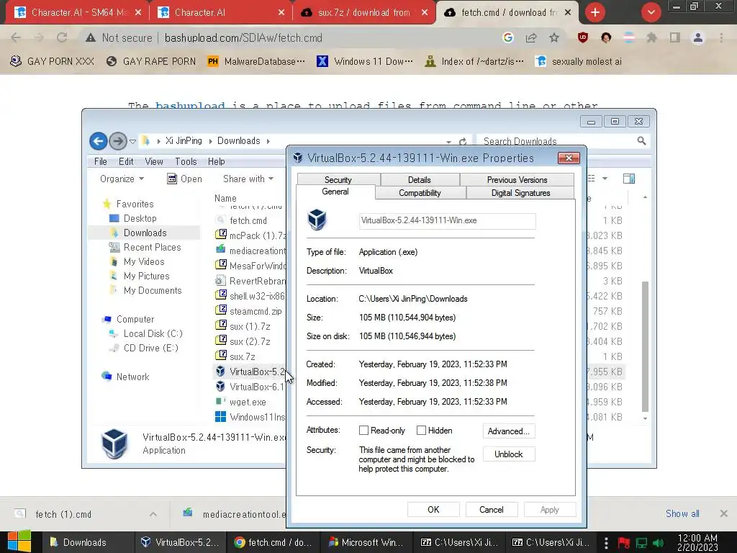
Task: Click the Search Downloads box
Action: [x=557, y=141]
